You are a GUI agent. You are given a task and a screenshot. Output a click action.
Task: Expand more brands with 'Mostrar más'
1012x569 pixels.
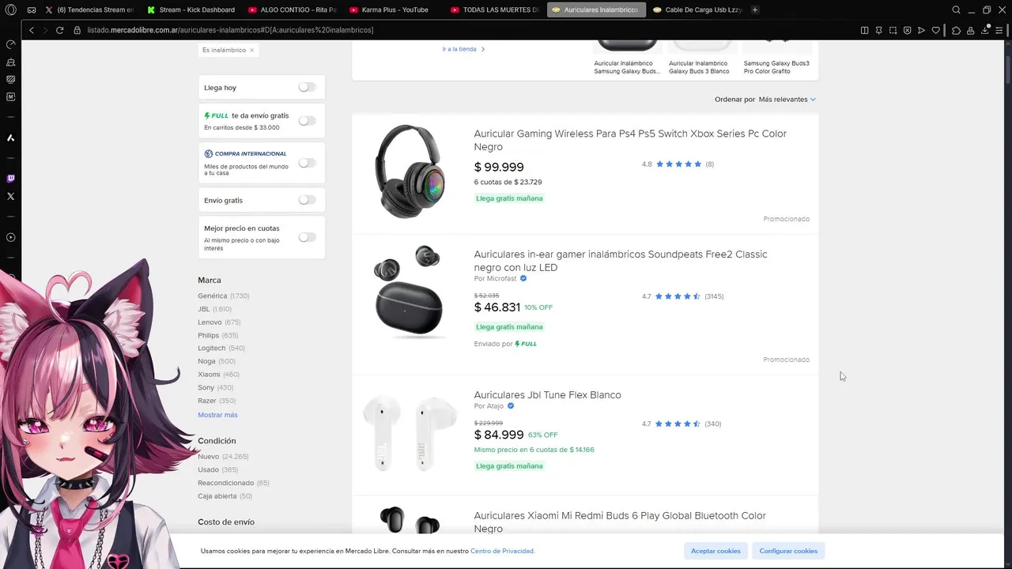217,415
